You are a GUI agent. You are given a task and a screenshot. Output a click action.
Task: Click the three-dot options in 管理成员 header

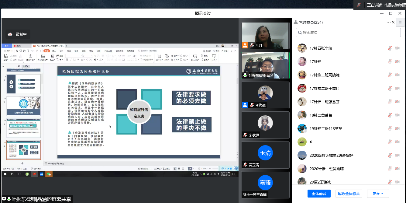(x=388, y=22)
